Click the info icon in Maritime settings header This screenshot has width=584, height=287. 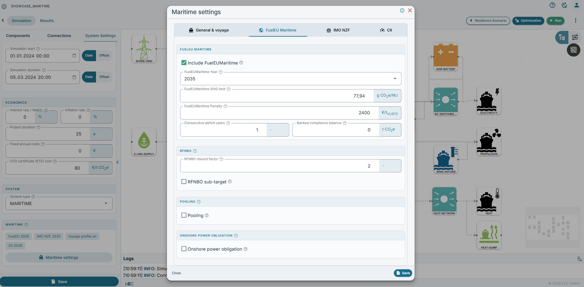(x=402, y=10)
